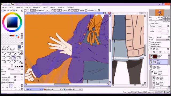Open the brush (no texture) dropdown

click(15, 80)
